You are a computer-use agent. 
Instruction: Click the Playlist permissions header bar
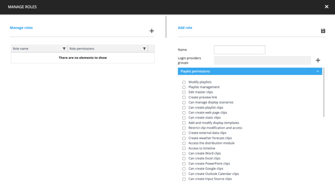click(x=250, y=71)
